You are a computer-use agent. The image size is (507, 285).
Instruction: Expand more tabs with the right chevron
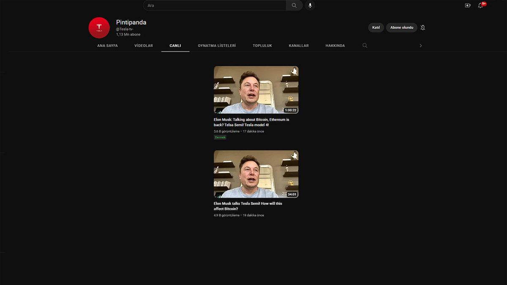[420, 45]
